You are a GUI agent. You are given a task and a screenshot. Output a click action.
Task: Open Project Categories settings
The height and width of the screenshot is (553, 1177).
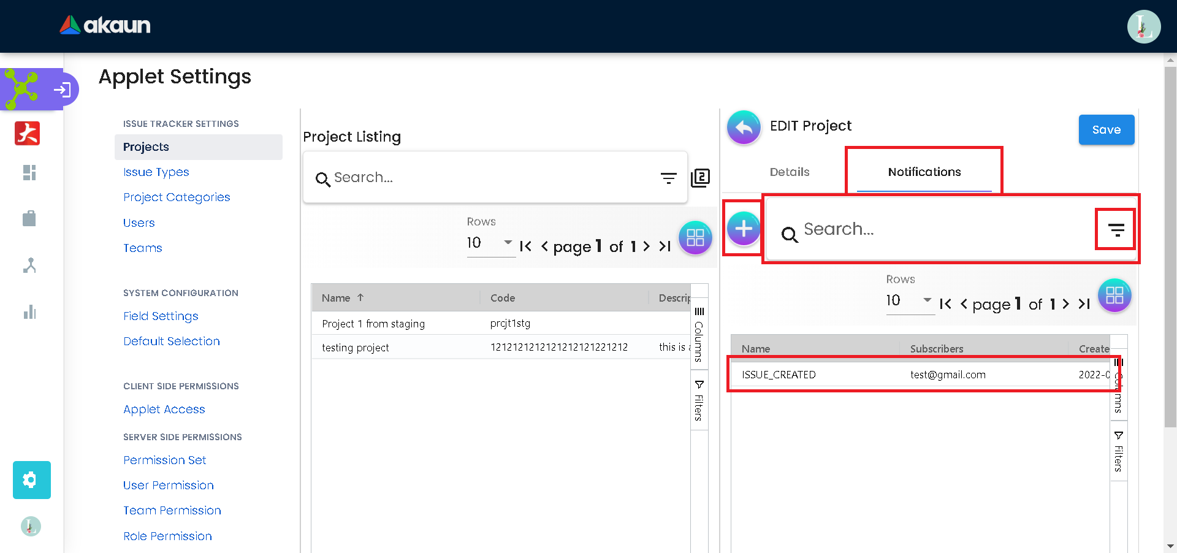(x=177, y=197)
